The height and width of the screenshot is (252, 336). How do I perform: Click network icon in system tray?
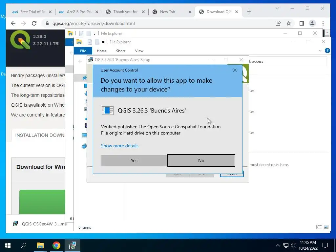pyautogui.click(x=286, y=245)
